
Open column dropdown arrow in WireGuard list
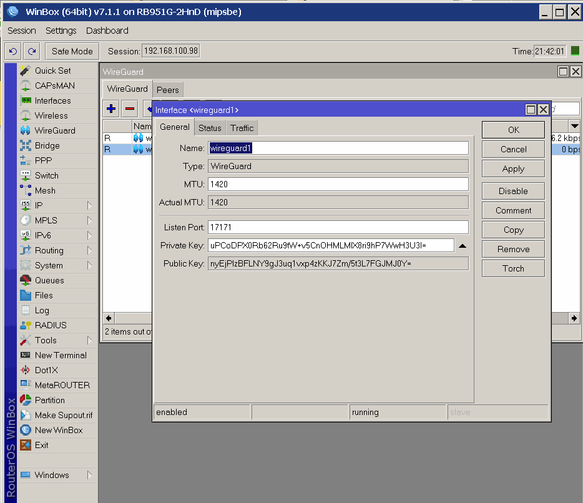click(x=574, y=126)
